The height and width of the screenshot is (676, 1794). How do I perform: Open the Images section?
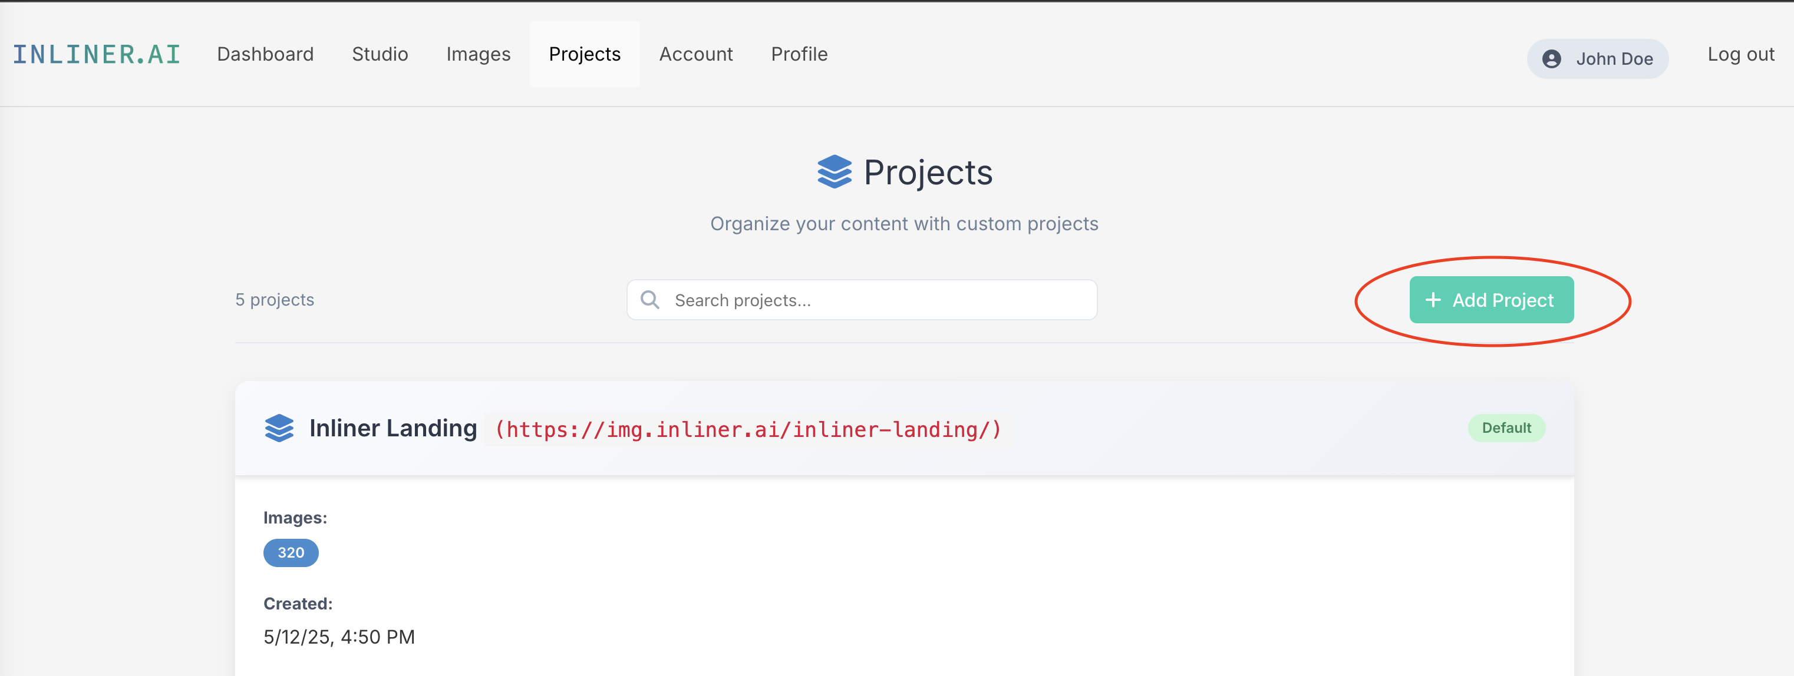(x=479, y=54)
